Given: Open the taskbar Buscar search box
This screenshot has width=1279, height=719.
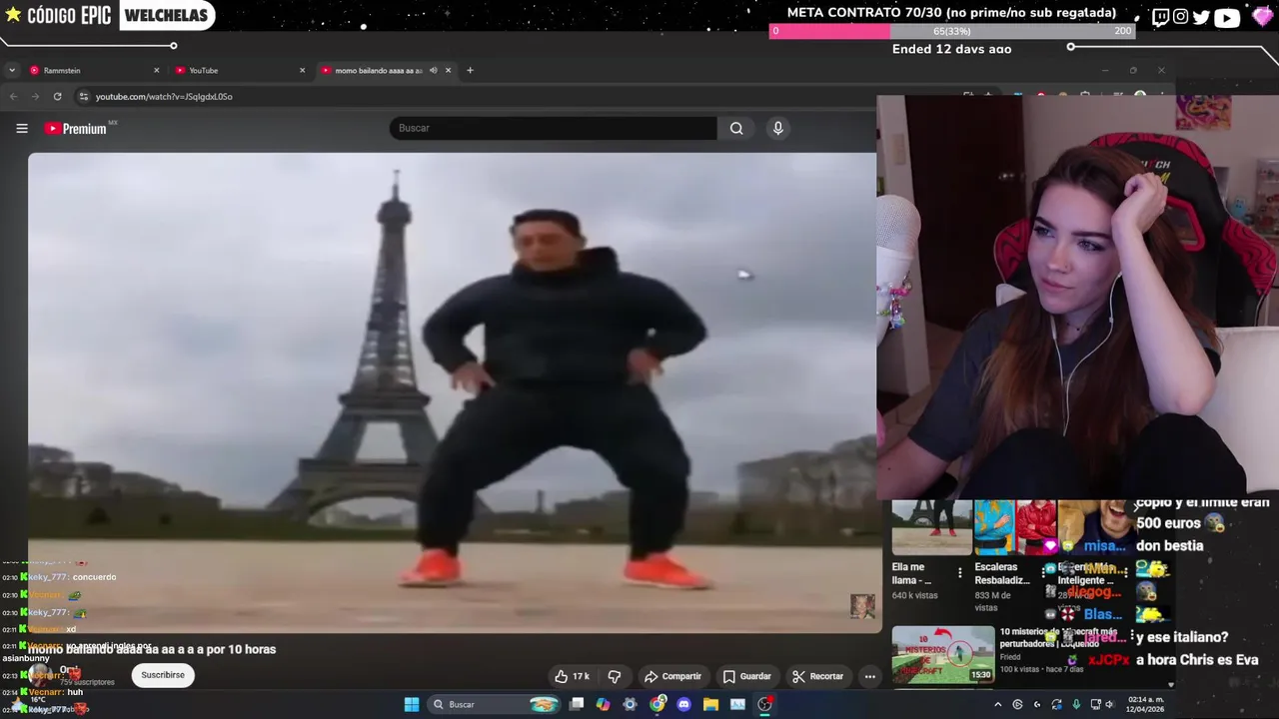Looking at the screenshot, I should click(494, 704).
